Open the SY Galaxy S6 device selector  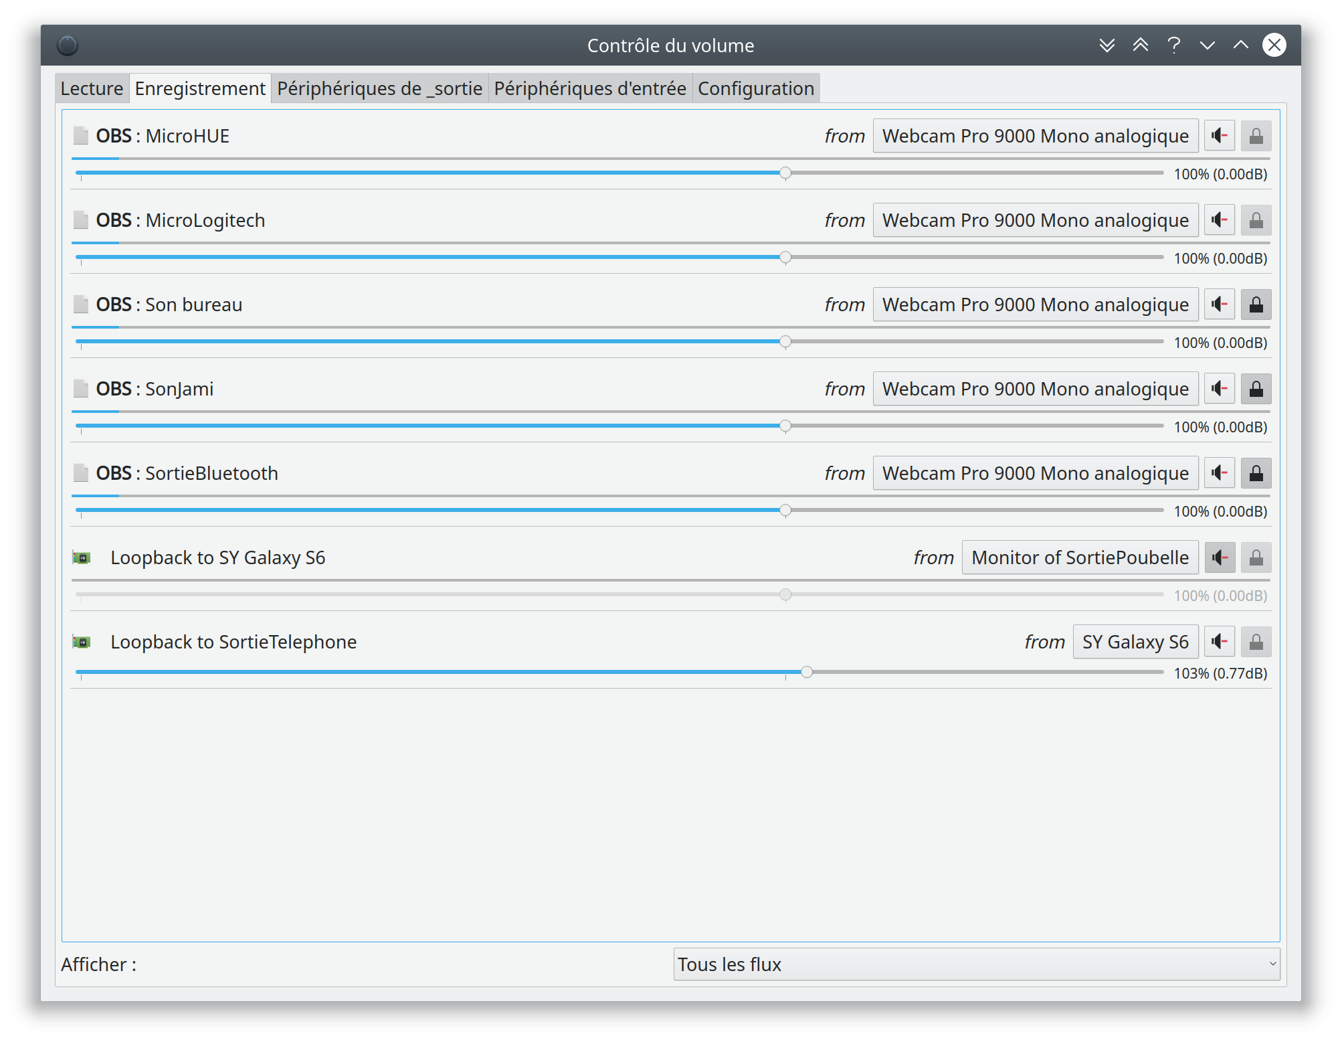[1135, 641]
